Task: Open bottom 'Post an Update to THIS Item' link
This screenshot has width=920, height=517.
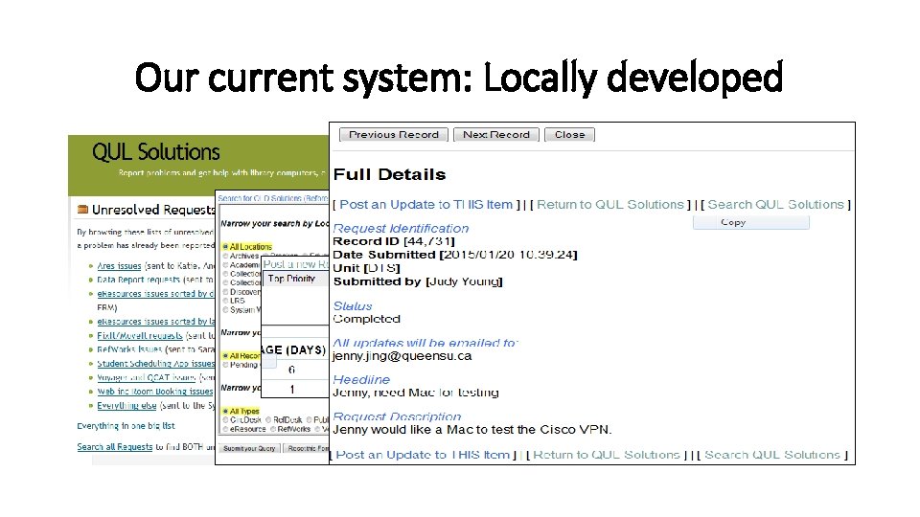Action: click(x=423, y=455)
